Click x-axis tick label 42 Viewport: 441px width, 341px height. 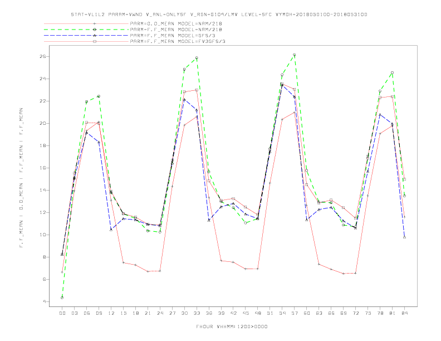[233, 313]
